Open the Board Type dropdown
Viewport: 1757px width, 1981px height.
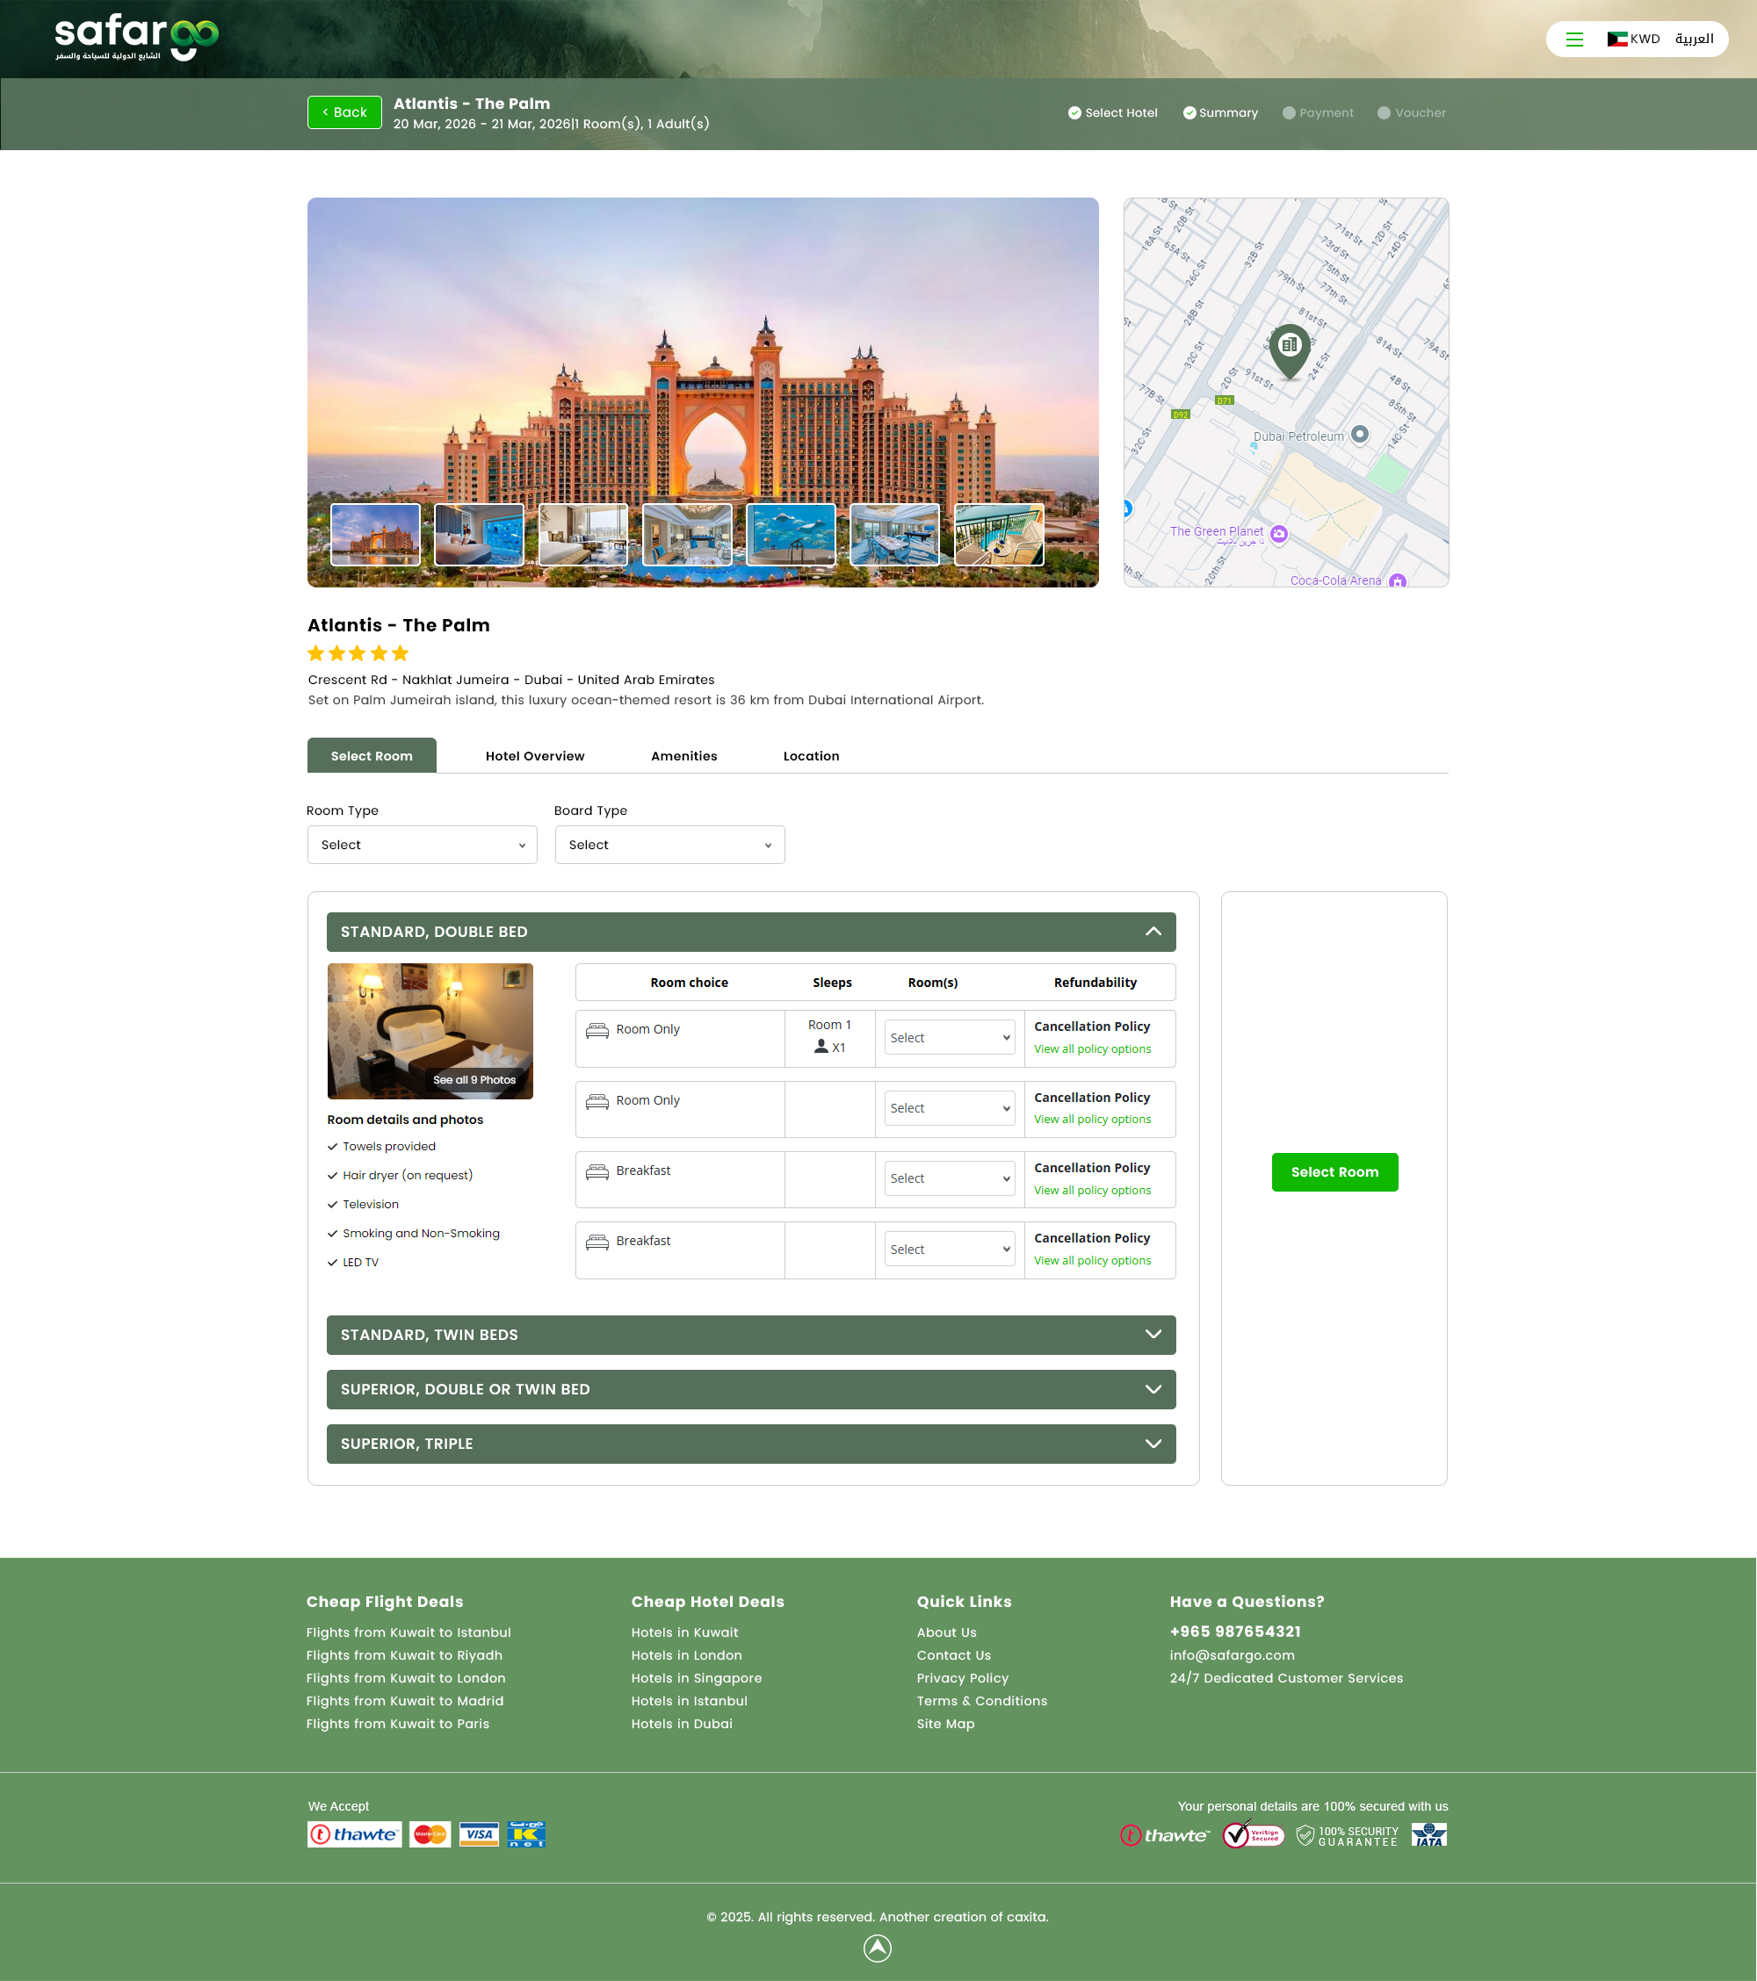coord(669,845)
